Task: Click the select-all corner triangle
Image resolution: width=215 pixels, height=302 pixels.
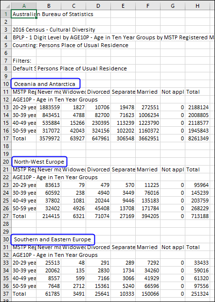Action: click(x=8, y=6)
